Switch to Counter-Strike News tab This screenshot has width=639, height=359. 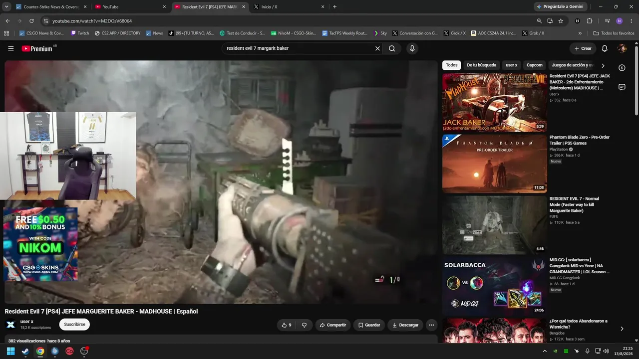pos(51,7)
